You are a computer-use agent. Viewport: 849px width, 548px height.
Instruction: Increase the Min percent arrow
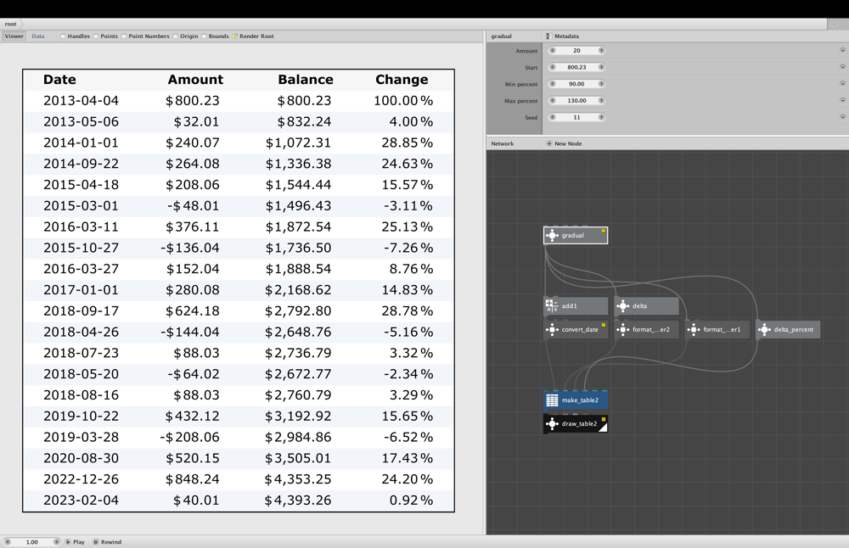click(x=601, y=84)
